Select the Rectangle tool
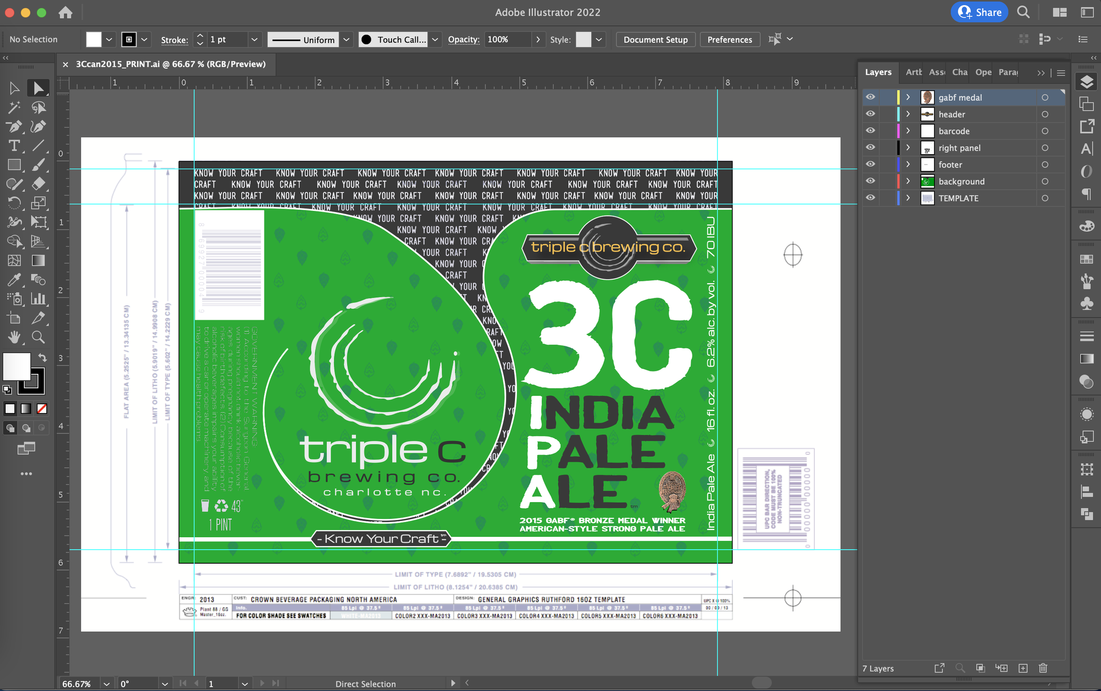The height and width of the screenshot is (691, 1101). [x=14, y=165]
